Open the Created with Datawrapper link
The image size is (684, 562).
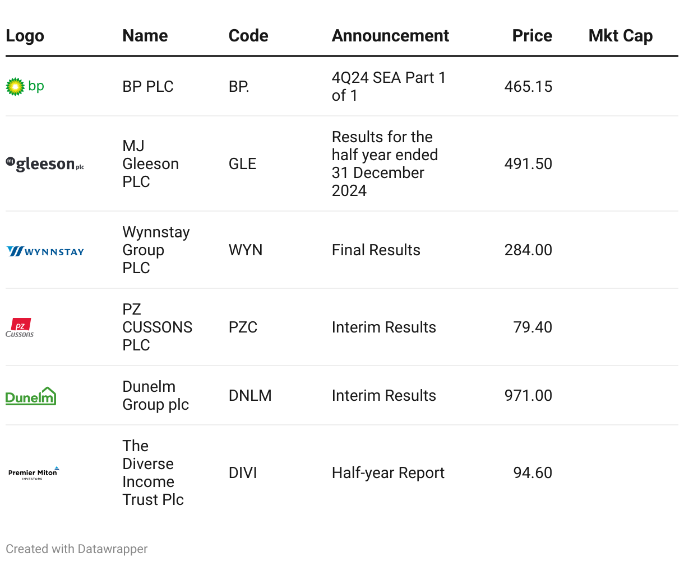coord(77,549)
